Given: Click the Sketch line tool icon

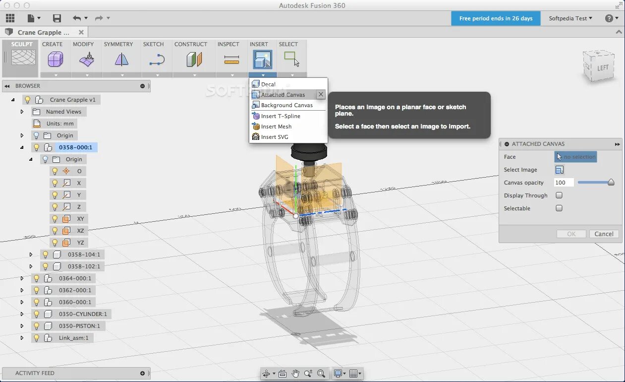Looking at the screenshot, I should click(157, 61).
